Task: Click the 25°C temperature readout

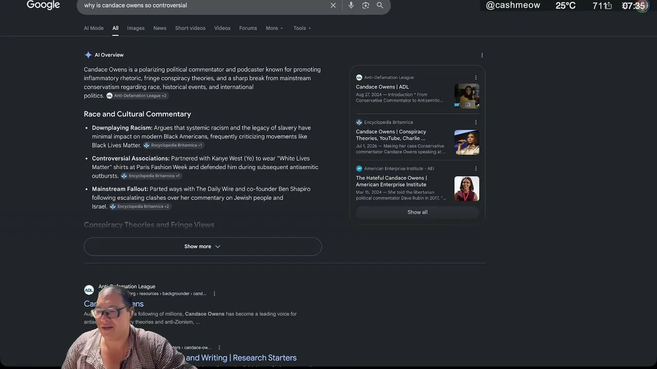Action: [x=566, y=6]
